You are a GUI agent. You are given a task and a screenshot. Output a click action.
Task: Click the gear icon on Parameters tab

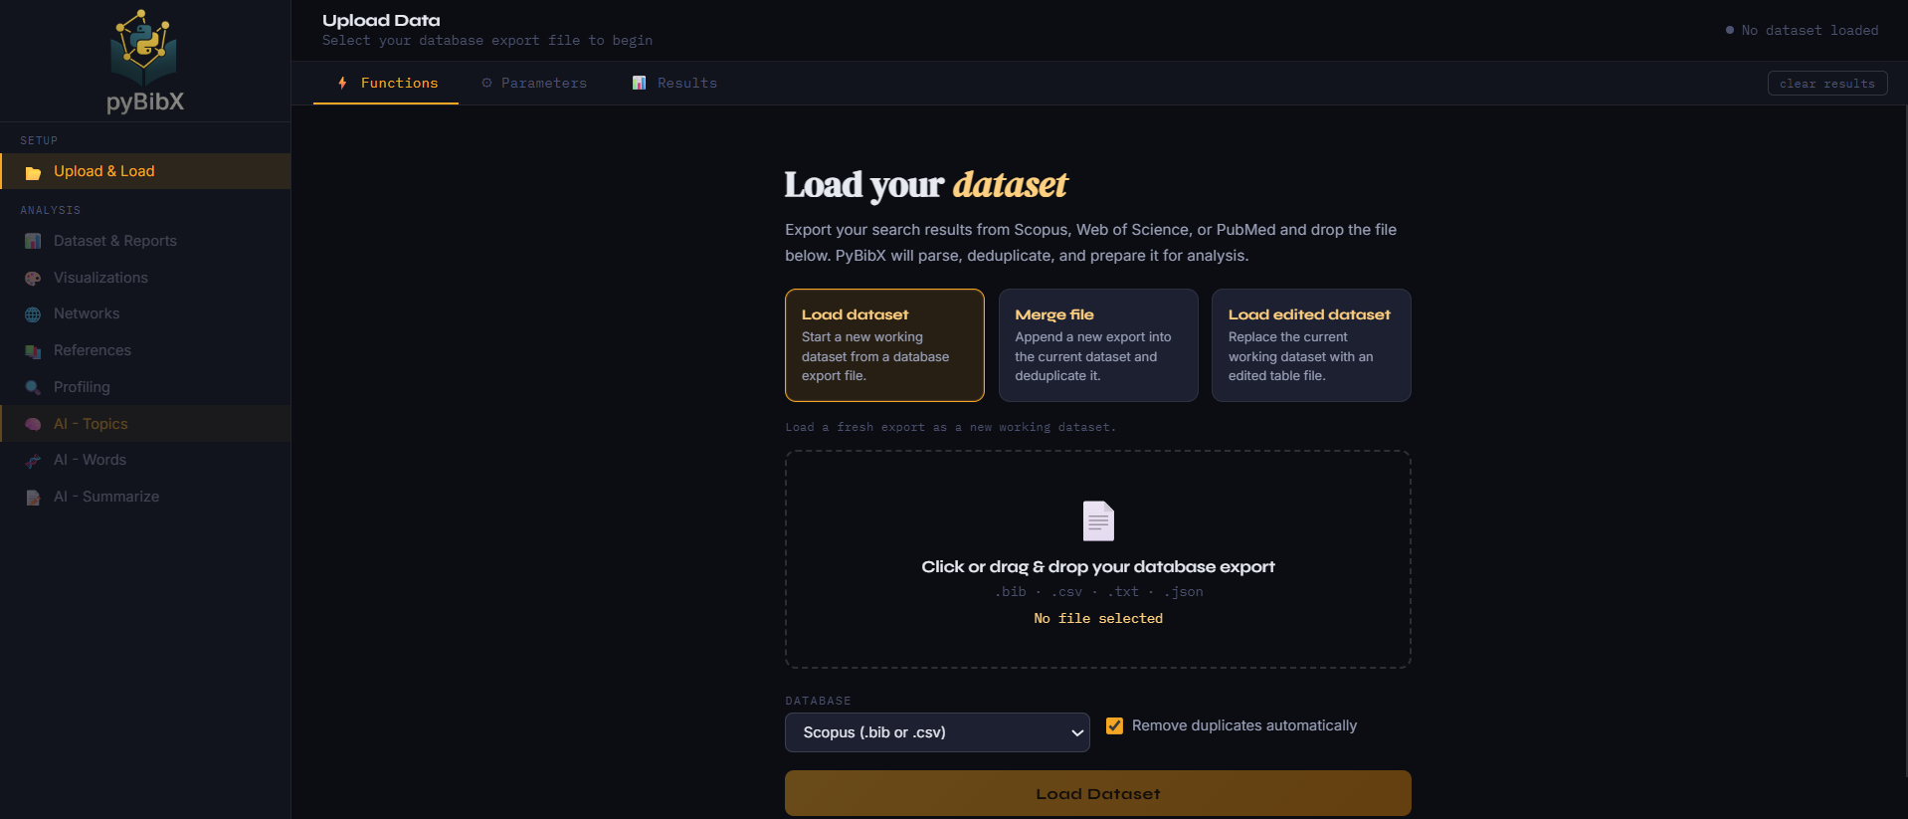coord(486,83)
